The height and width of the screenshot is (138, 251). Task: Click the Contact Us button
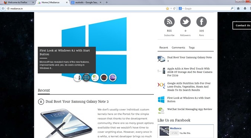(242, 25)
